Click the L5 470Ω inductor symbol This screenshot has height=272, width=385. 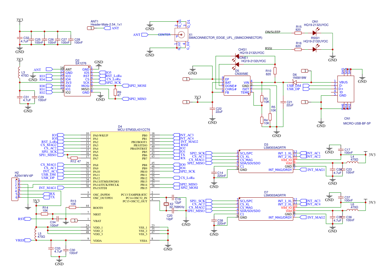pos(35,234)
